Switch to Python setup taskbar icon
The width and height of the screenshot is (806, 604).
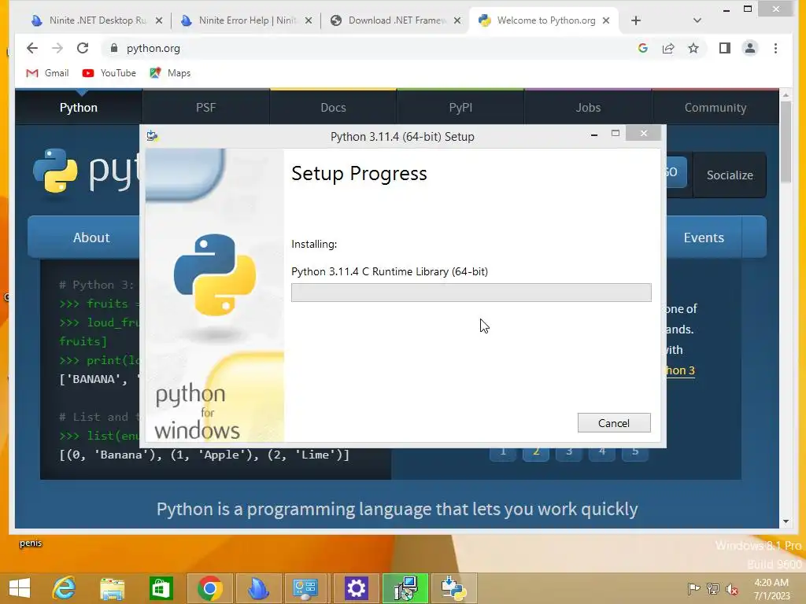coord(454,588)
